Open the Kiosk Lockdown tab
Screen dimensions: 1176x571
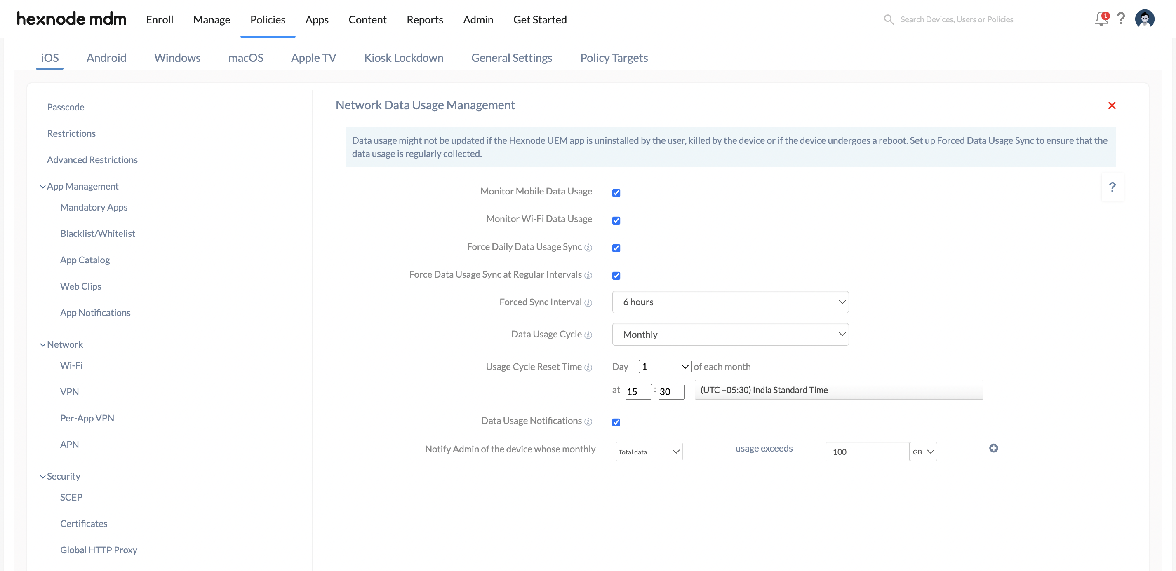pos(404,58)
